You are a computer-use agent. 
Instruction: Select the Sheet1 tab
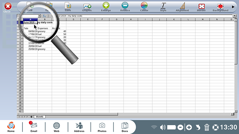click(39, 117)
